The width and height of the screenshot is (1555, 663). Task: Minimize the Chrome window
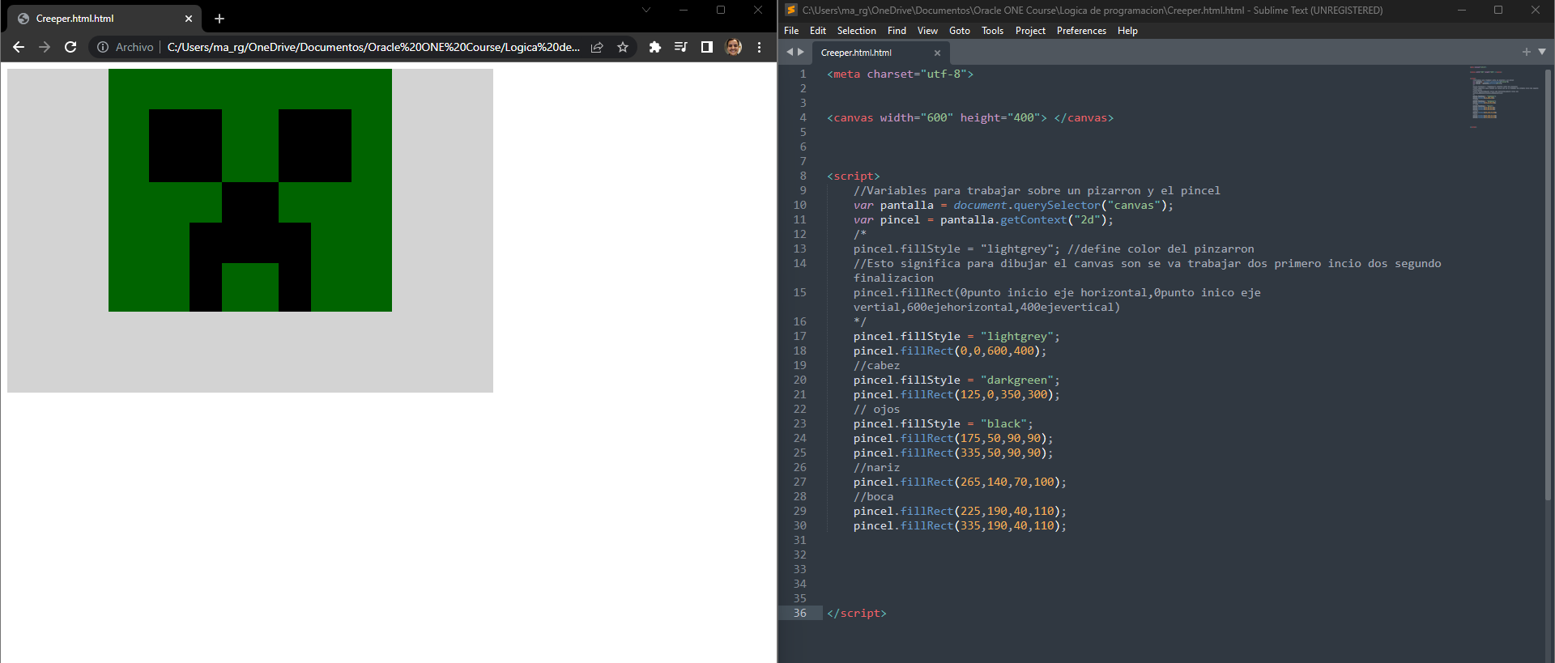tap(684, 10)
